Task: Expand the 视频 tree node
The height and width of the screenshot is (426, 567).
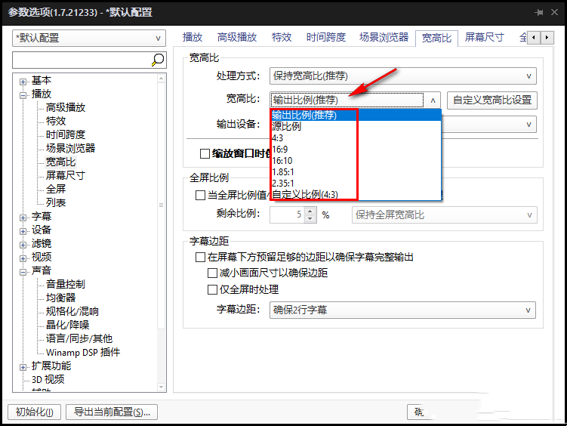Action: click(x=23, y=258)
